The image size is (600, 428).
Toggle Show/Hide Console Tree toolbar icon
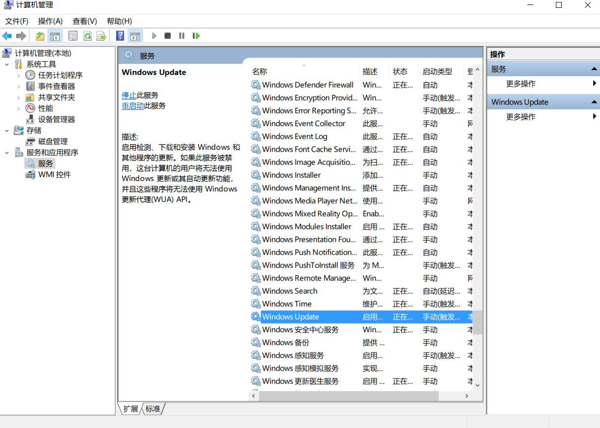click(55, 36)
